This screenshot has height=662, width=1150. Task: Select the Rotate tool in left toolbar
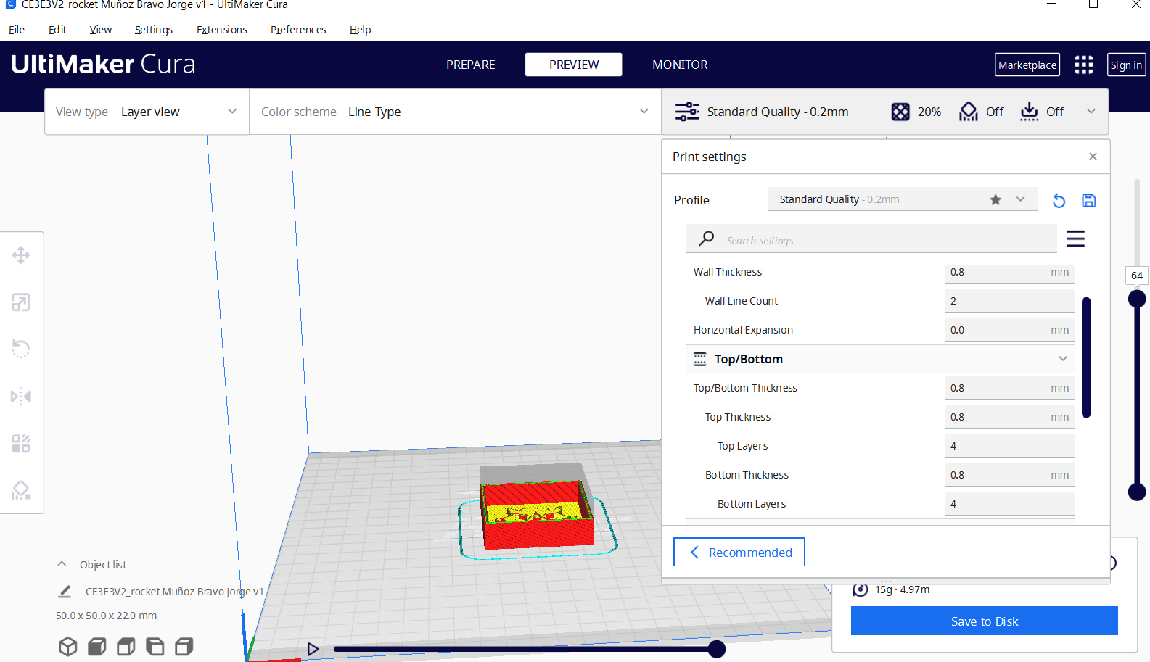click(x=21, y=349)
